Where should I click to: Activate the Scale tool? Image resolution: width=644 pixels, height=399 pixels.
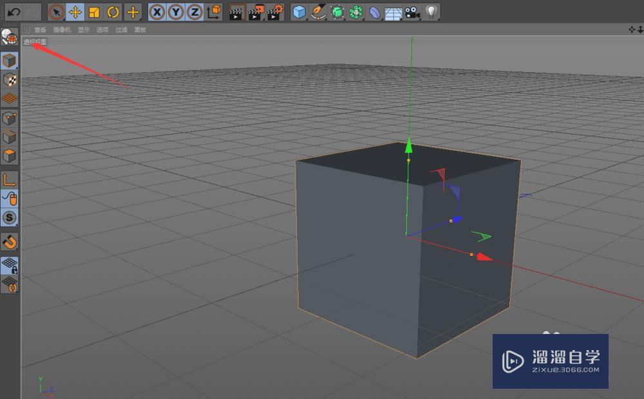(x=94, y=12)
